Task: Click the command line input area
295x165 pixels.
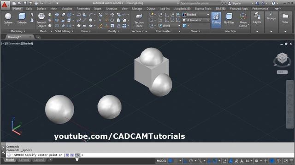Action: 149,155
